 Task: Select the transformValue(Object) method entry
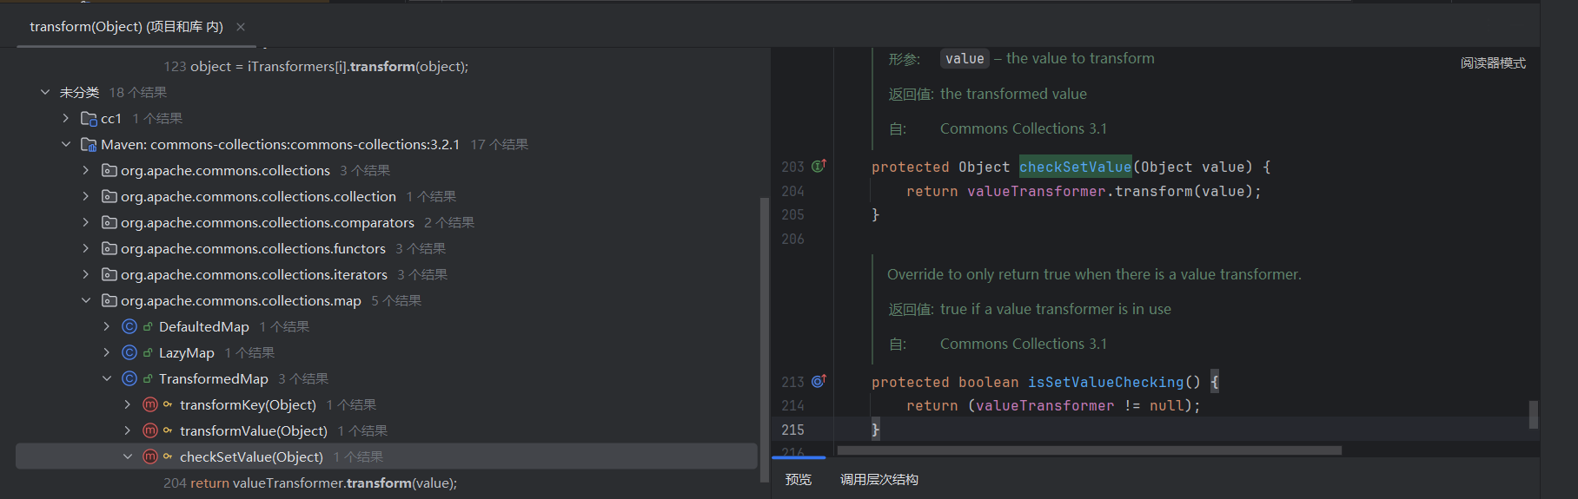(253, 430)
